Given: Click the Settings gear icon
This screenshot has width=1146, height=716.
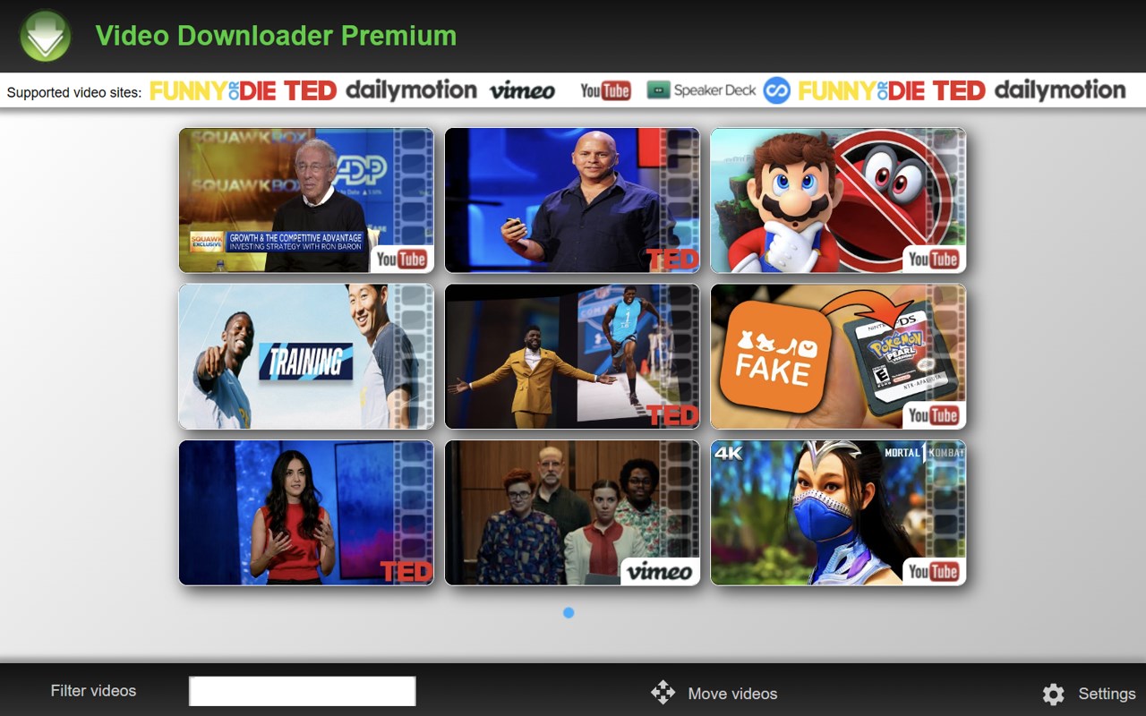Looking at the screenshot, I should (1054, 694).
